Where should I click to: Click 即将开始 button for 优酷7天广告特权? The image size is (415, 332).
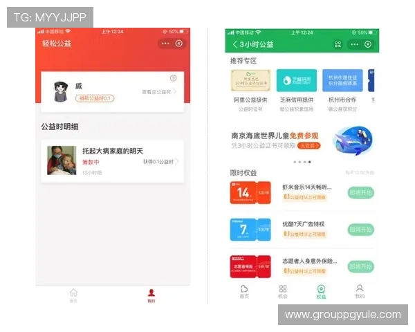coord(361,230)
